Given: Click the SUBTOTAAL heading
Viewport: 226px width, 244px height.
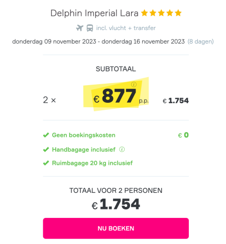Looking at the screenshot, I should [116, 69].
